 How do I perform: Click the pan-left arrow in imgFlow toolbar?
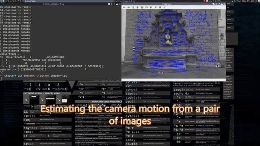(x=124, y=7)
